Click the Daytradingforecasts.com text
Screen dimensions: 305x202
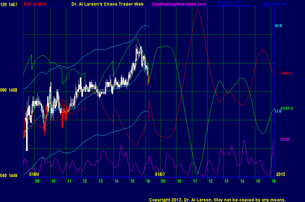[x=179, y=4]
